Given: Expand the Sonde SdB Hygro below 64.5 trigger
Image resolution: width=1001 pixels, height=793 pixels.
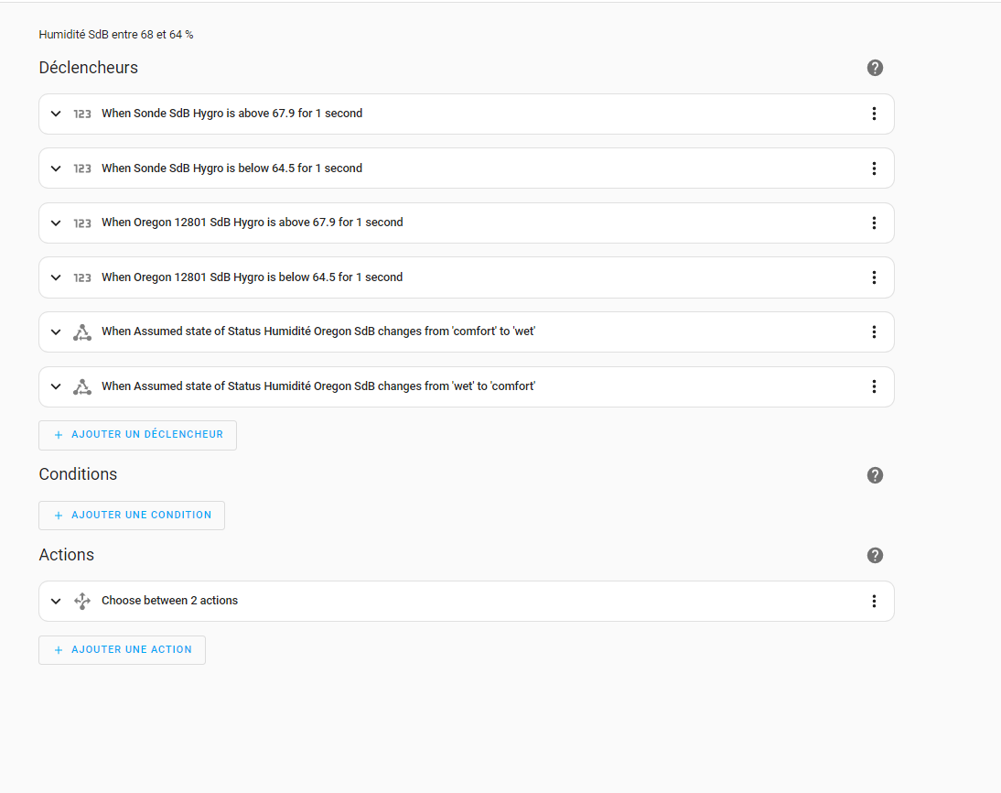Looking at the screenshot, I should click(56, 168).
